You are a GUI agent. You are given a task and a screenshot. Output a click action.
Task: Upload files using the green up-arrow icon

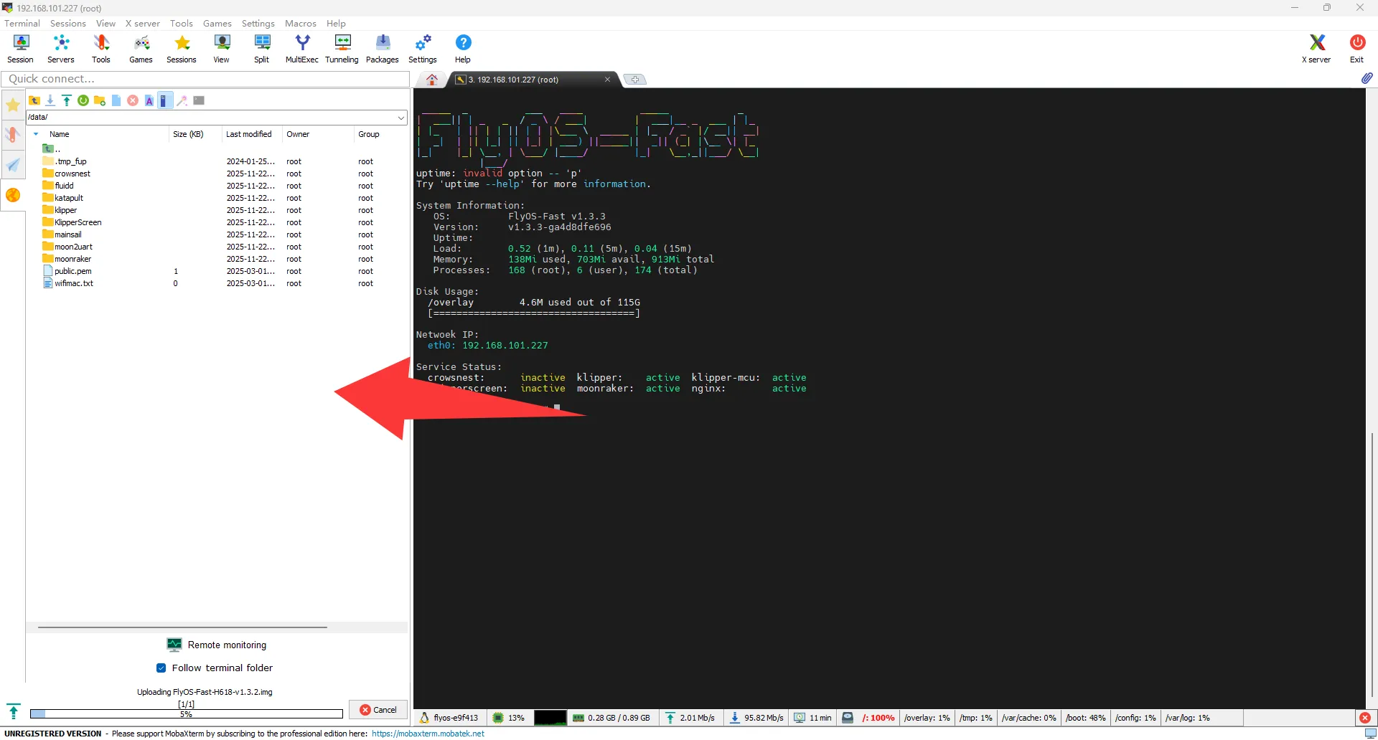(67, 100)
